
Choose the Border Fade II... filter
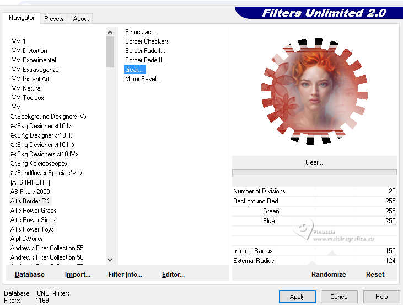click(146, 60)
